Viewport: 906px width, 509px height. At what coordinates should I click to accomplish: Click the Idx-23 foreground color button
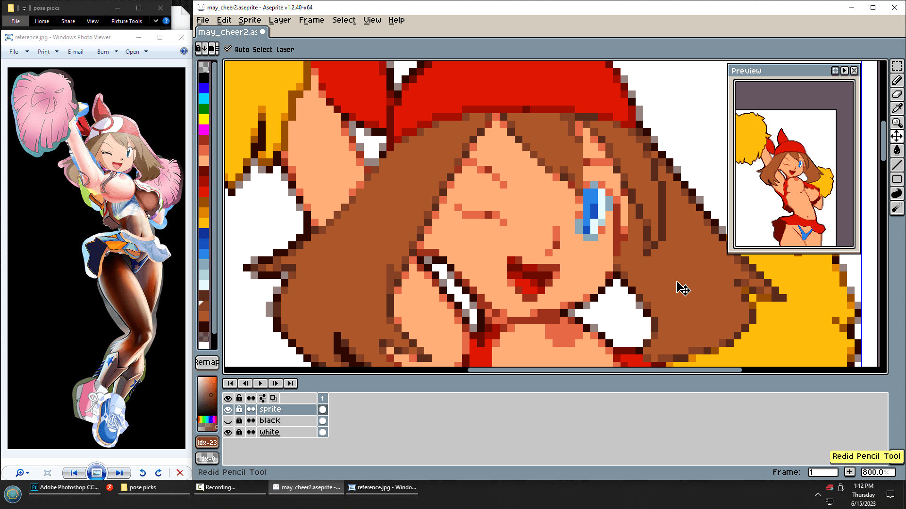[207, 443]
